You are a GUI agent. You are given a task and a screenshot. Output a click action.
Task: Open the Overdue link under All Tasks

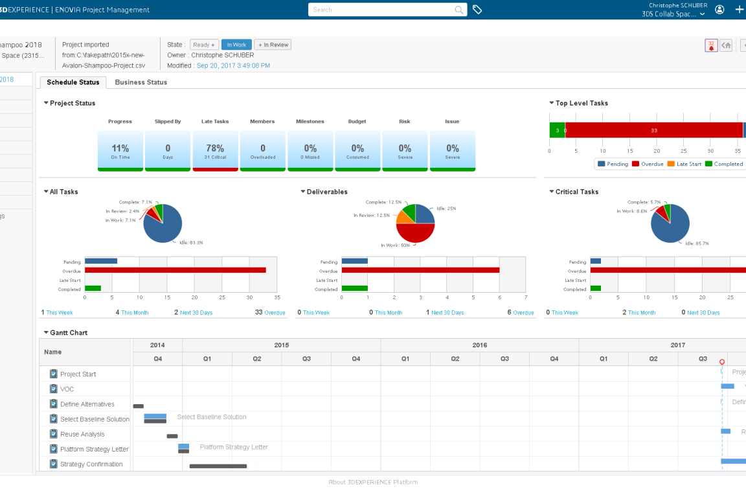pyautogui.click(x=275, y=313)
